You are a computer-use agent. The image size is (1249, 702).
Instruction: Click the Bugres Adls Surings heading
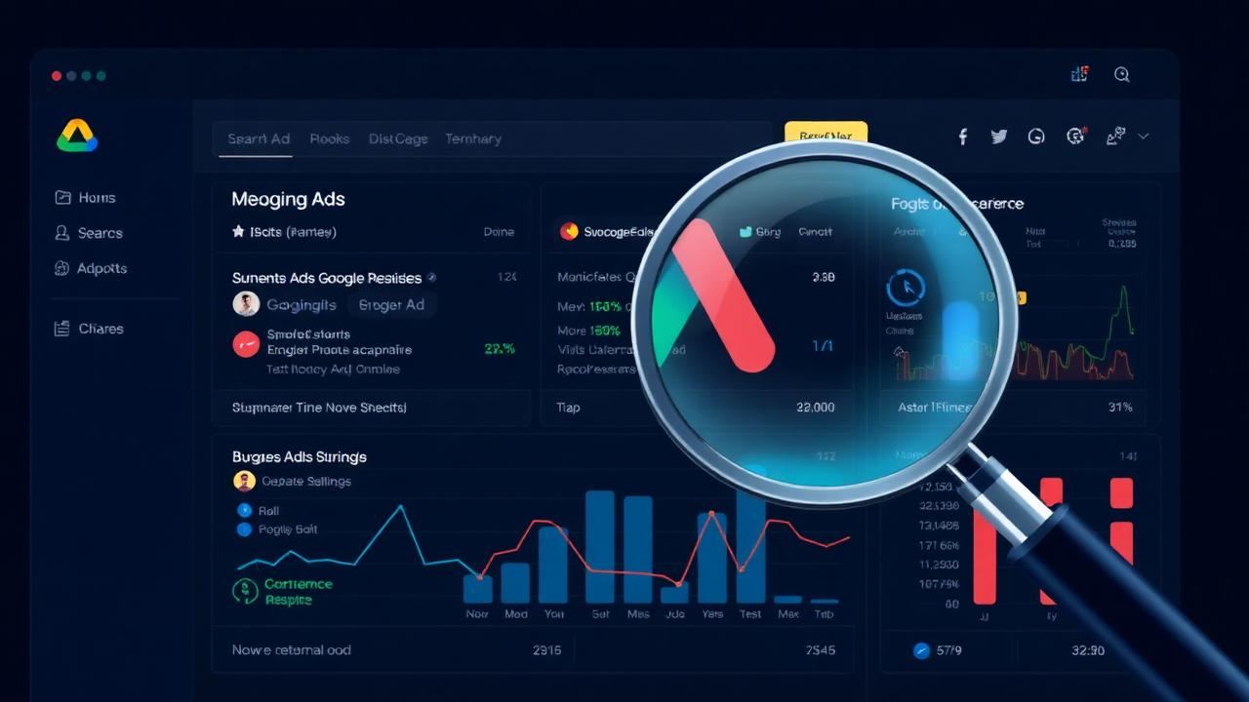click(x=300, y=456)
